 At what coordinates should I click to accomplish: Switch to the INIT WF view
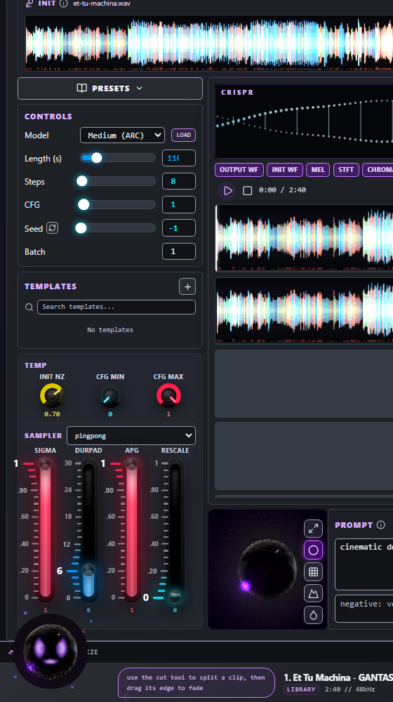point(285,170)
